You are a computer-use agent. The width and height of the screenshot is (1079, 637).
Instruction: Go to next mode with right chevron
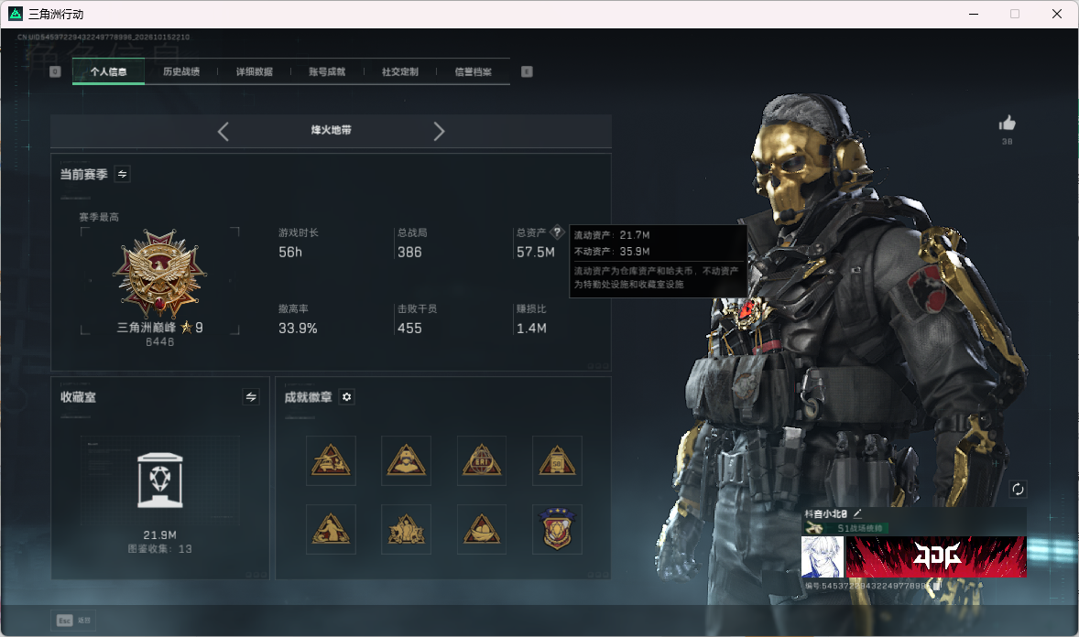pyautogui.click(x=439, y=132)
